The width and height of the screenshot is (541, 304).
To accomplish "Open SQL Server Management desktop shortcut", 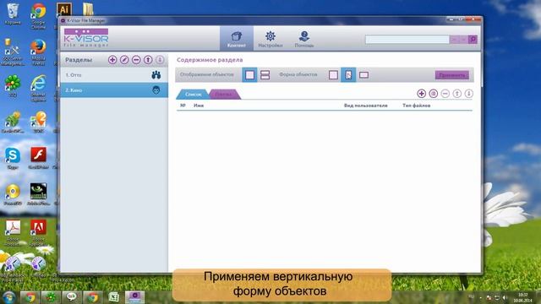I will pyautogui.click(x=13, y=52).
